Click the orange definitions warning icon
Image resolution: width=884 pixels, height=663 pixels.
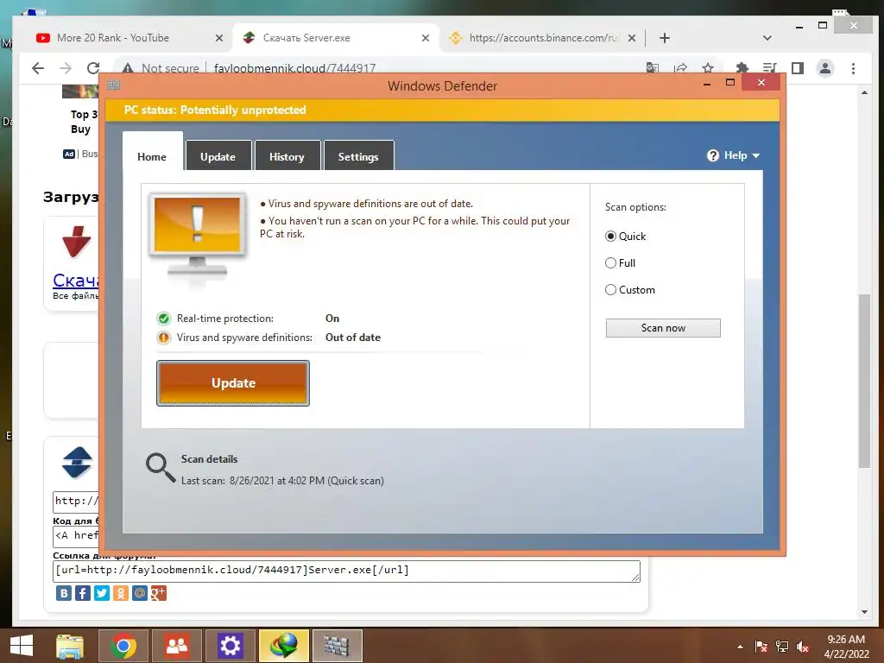(x=163, y=338)
